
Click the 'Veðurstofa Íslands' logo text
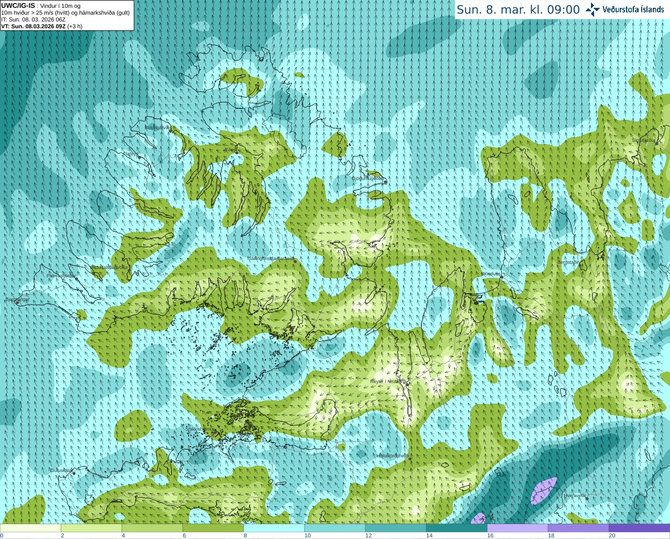(633, 9)
